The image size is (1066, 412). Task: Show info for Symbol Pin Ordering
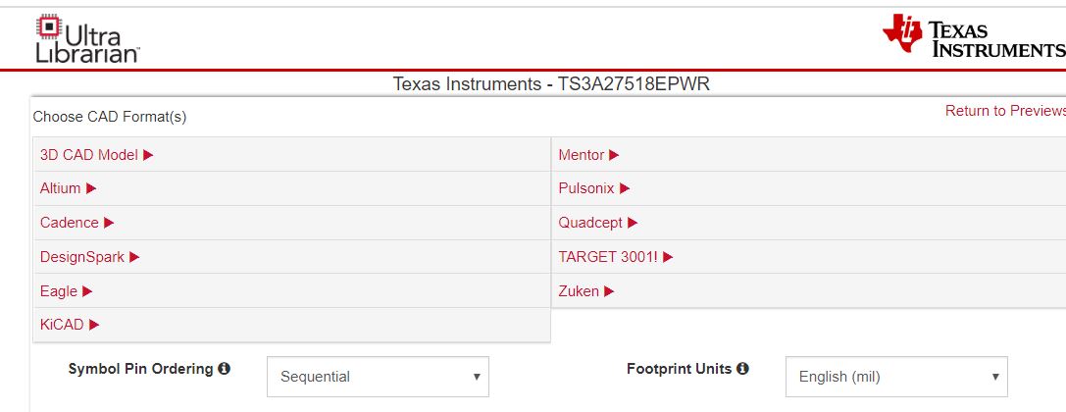pos(224,369)
